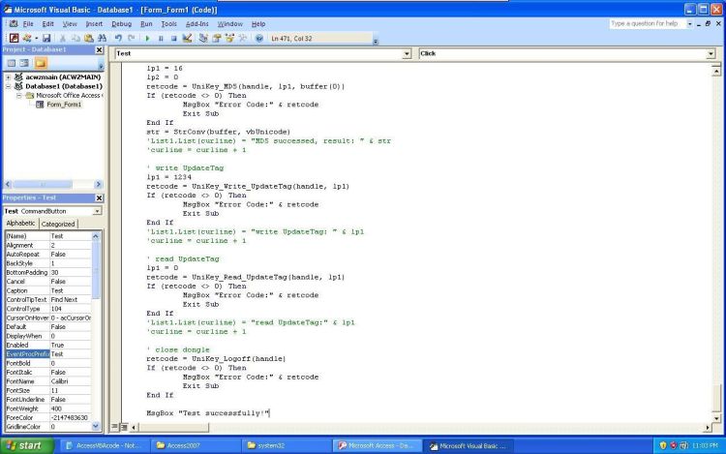The height and width of the screenshot is (454, 726).
Task: Open the help question box dropdown arrow
Action: click(689, 23)
